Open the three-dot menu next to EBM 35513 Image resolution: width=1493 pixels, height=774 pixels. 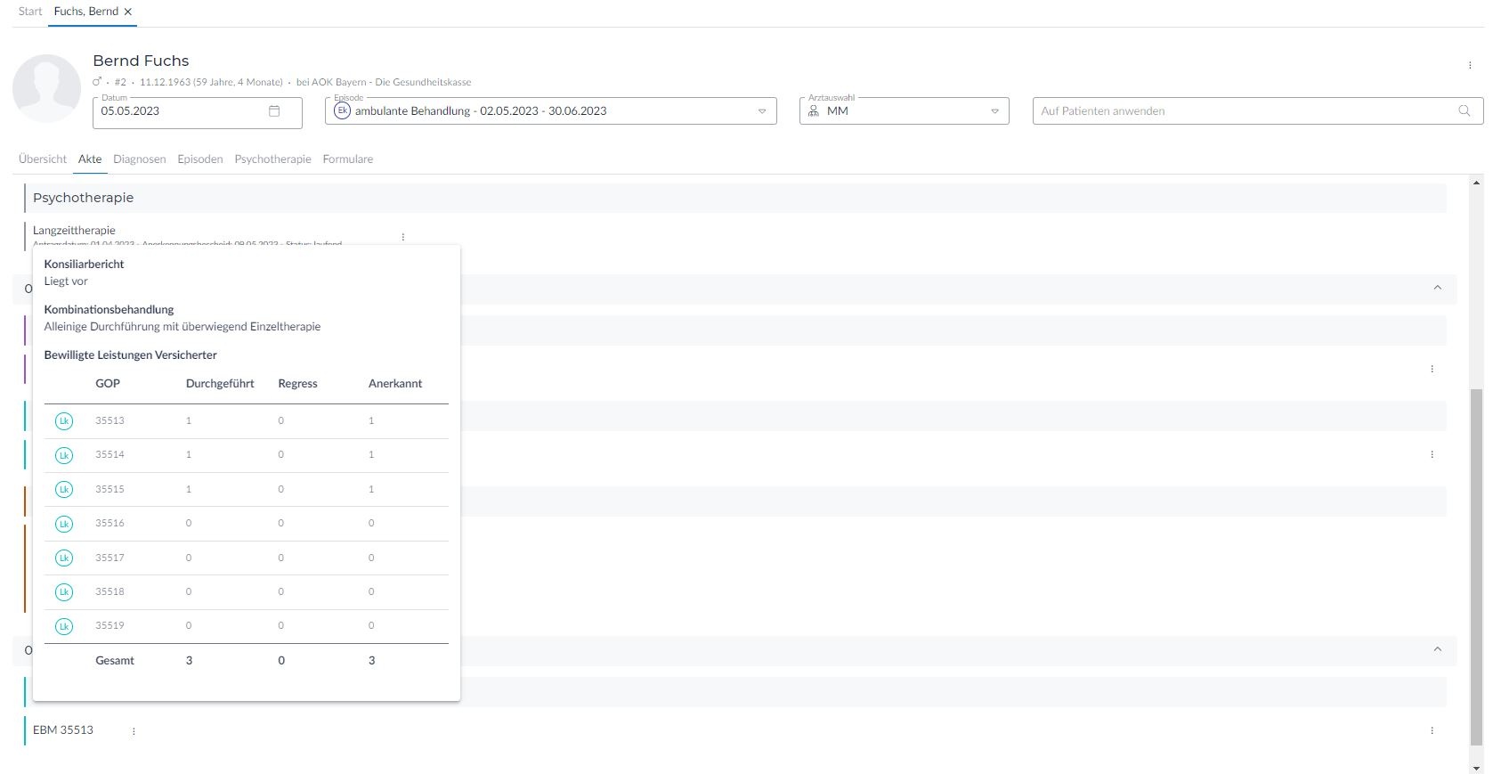click(134, 731)
